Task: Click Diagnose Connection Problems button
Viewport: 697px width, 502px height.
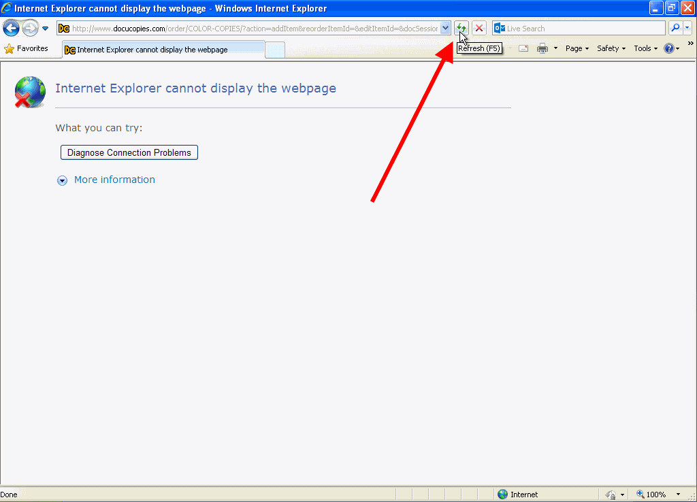Action: click(129, 152)
